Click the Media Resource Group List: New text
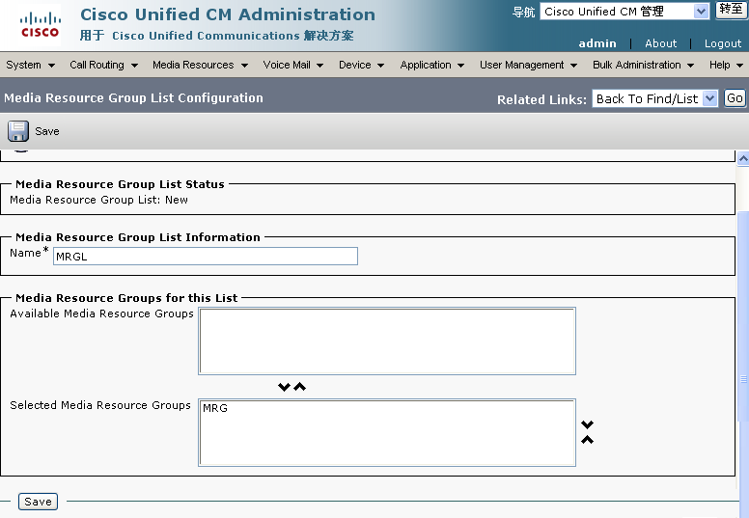 [x=98, y=200]
